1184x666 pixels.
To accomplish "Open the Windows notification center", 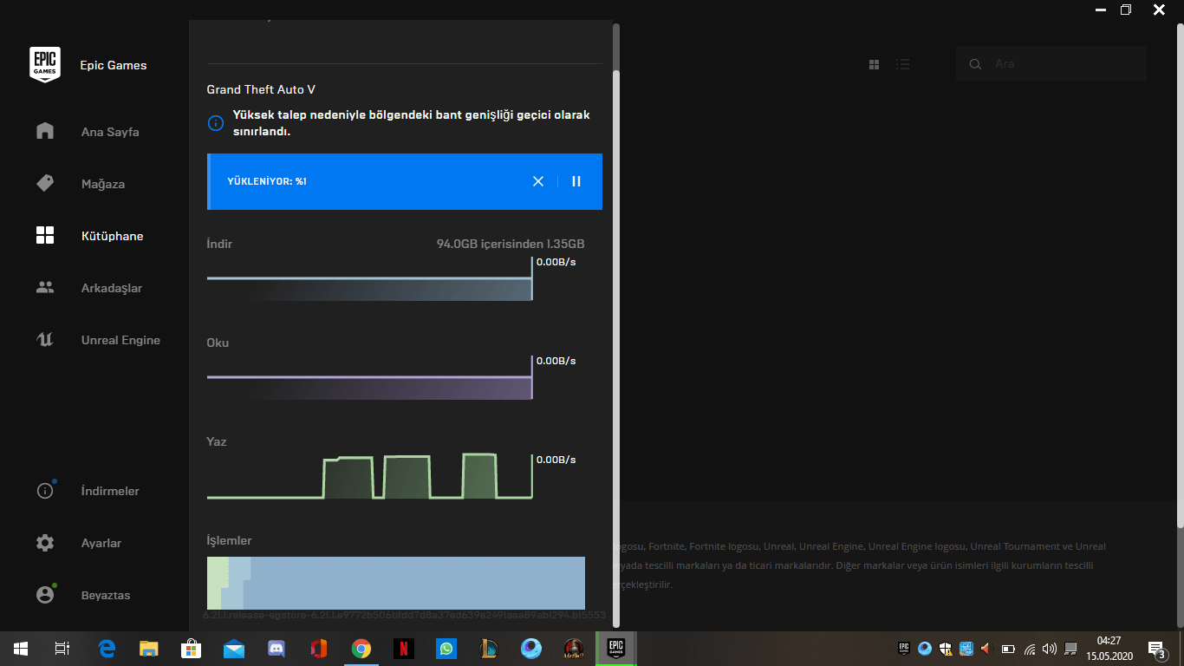I will click(1156, 649).
